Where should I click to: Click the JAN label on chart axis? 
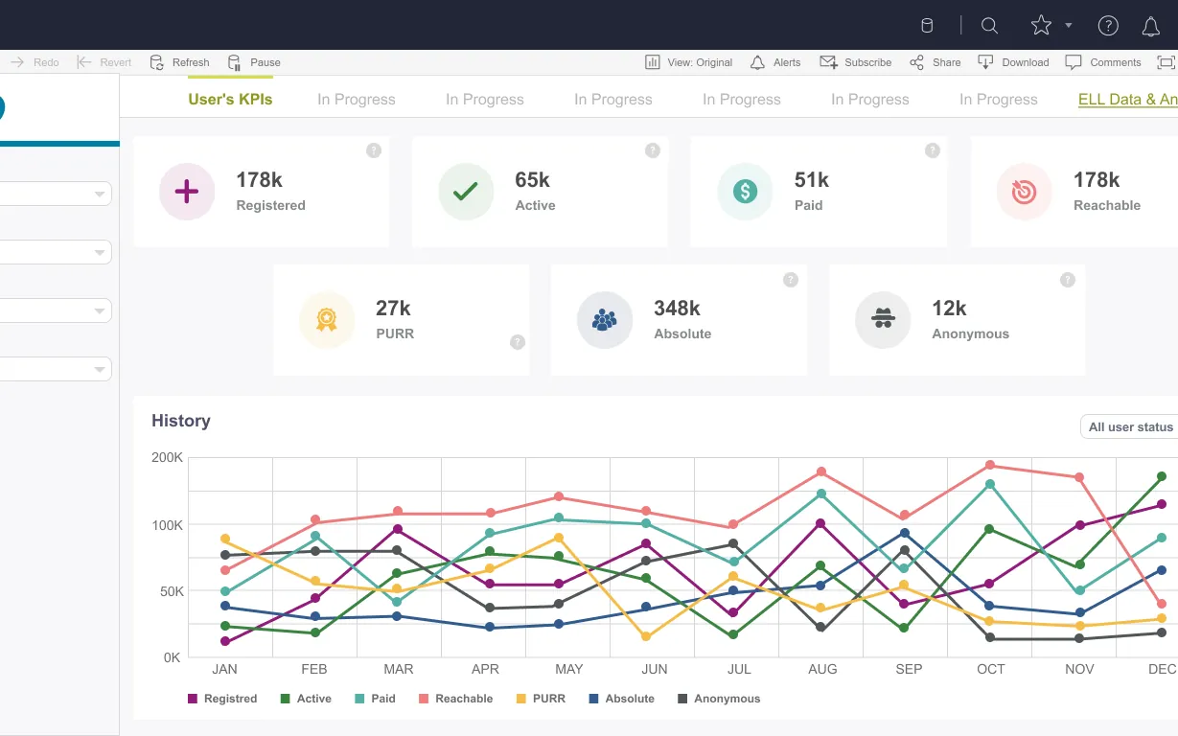pos(224,669)
